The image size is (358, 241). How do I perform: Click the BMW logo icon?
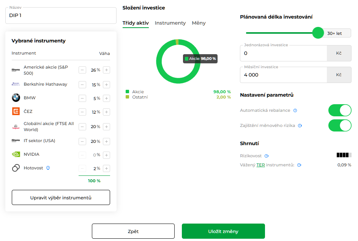pyautogui.click(x=16, y=98)
